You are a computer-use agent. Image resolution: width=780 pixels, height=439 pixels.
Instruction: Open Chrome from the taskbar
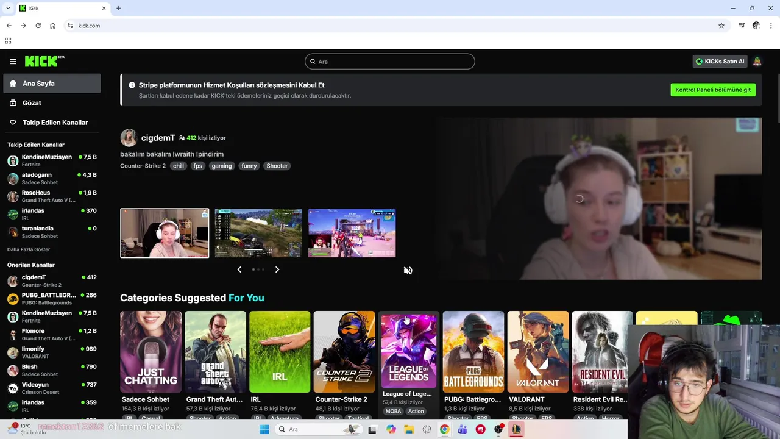point(445,429)
